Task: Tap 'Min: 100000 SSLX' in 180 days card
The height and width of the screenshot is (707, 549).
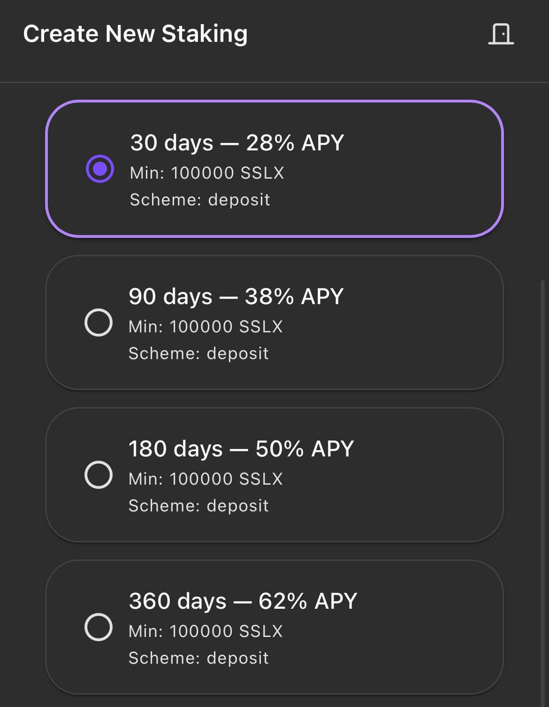Action: point(206,479)
